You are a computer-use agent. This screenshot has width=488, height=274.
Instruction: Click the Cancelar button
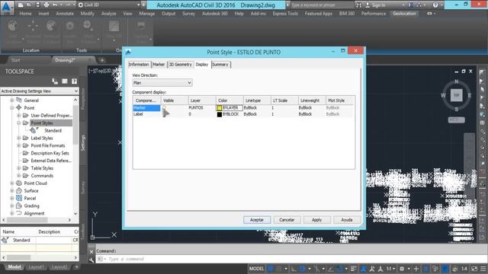tap(287, 220)
